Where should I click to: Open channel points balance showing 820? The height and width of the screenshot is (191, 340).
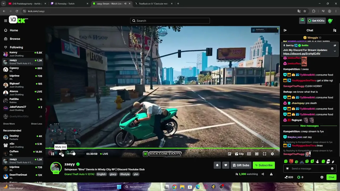click(289, 177)
